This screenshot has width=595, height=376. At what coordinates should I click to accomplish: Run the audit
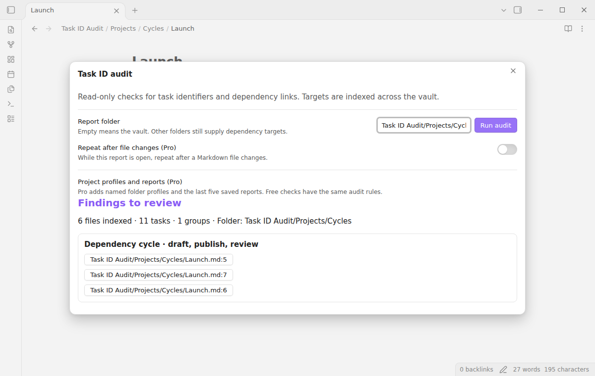point(496,125)
